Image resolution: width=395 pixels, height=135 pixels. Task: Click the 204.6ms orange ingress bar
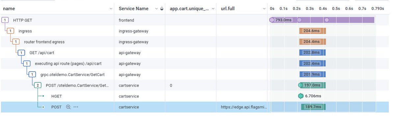[312, 31]
